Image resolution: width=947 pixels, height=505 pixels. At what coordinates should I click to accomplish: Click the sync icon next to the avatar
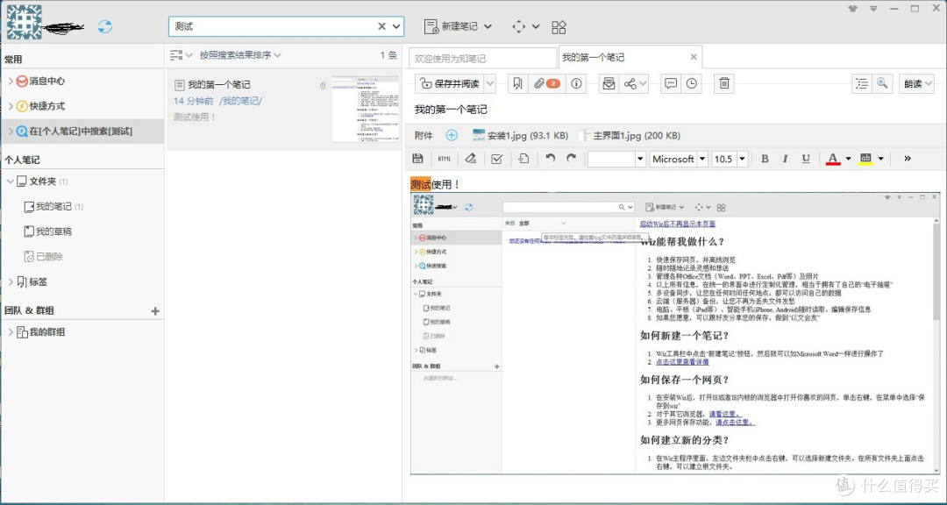tap(105, 26)
